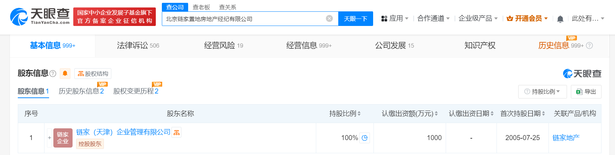
Task: Clear the search box text
Action: pyautogui.click(x=329, y=18)
